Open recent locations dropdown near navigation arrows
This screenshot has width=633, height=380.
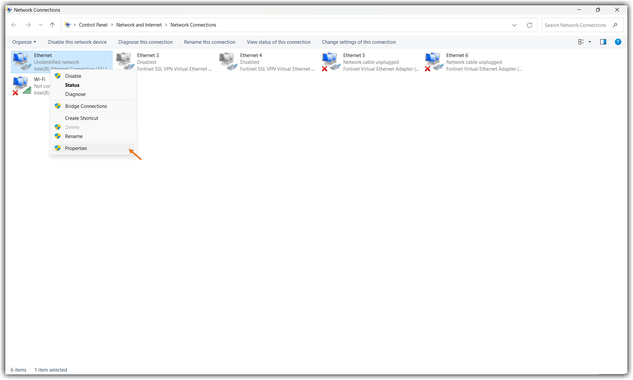41,25
